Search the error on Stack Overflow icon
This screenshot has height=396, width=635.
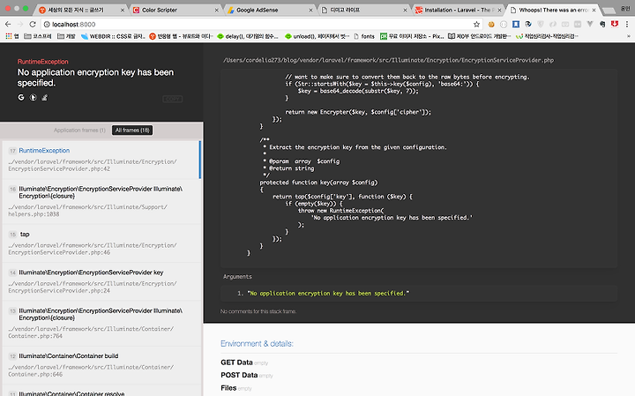(45, 97)
